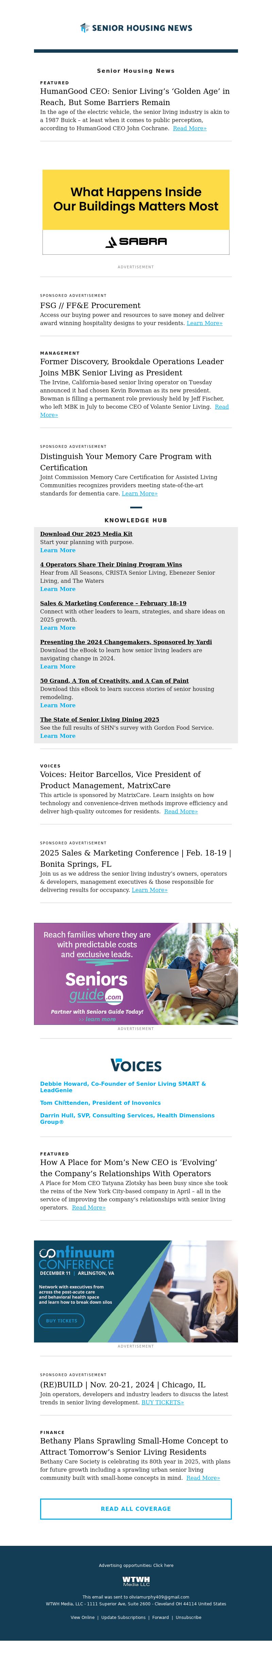
Task: Read more about HumanGood CEO article
Action: pos(189,129)
